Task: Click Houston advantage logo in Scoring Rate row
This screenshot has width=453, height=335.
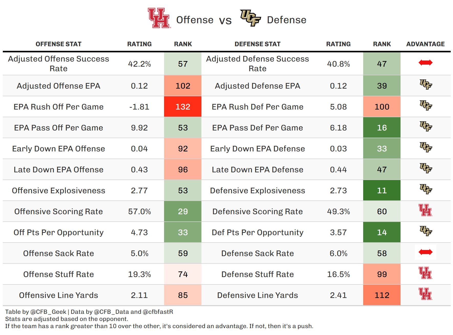Action: [x=425, y=210]
